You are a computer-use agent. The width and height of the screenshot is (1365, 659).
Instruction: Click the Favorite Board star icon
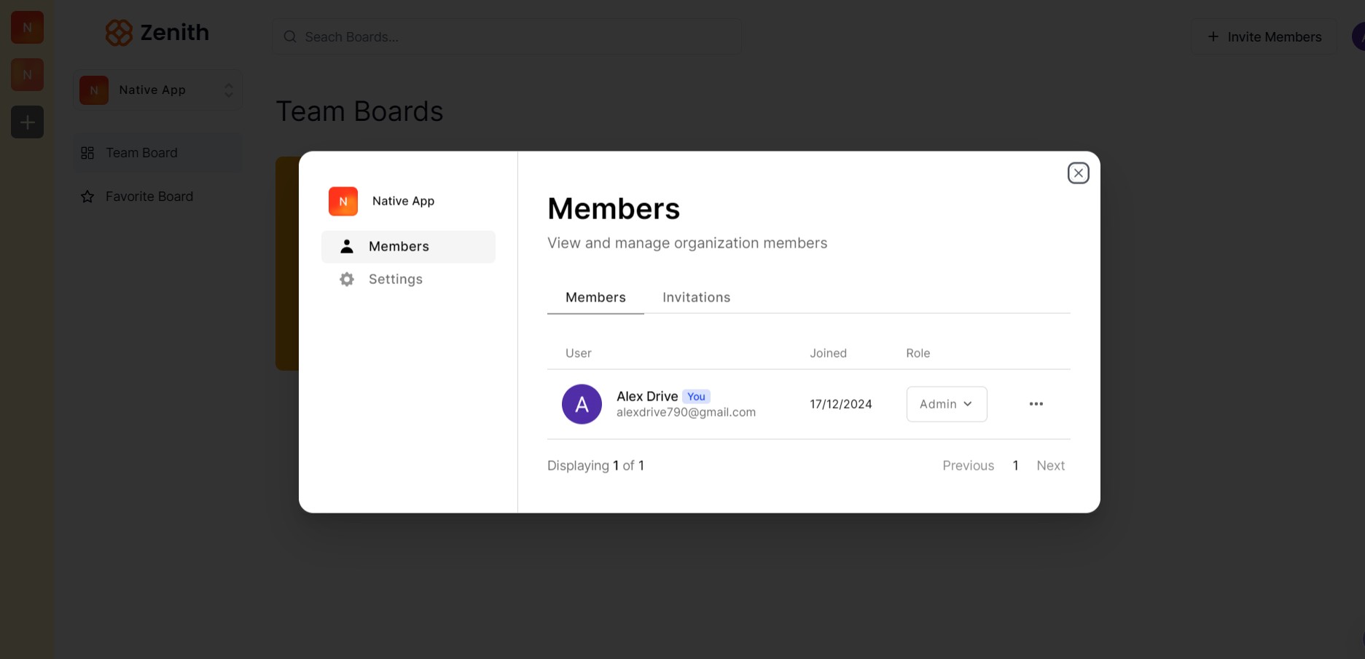(x=87, y=197)
